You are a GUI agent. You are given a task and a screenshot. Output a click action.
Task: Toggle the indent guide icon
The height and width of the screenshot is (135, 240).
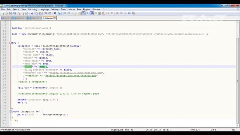pyautogui.click(x=91, y=13)
